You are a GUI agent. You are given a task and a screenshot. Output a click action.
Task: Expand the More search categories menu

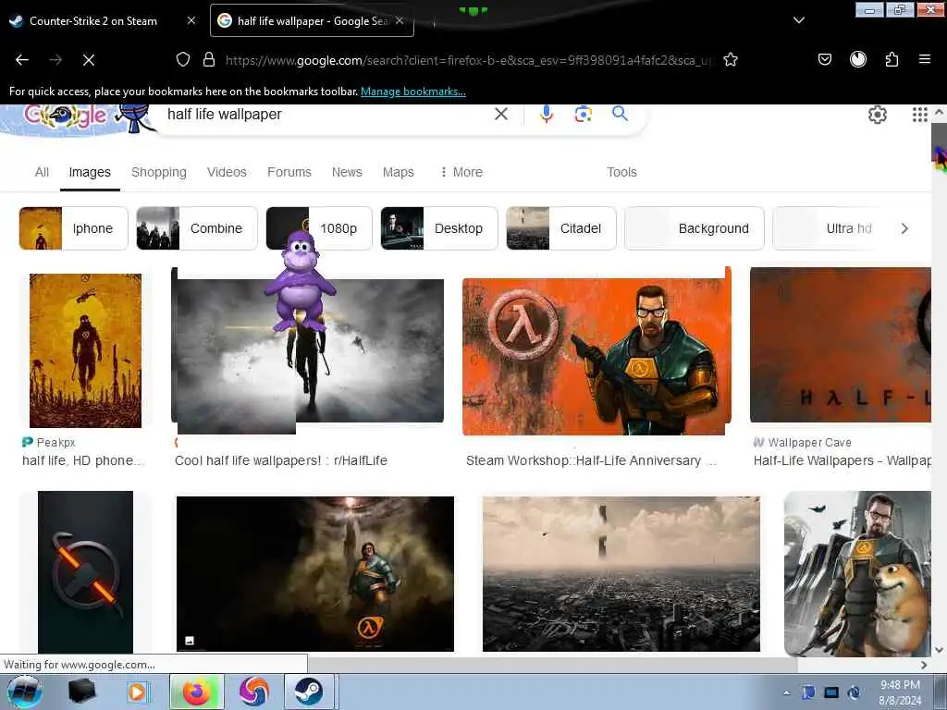coord(461,172)
